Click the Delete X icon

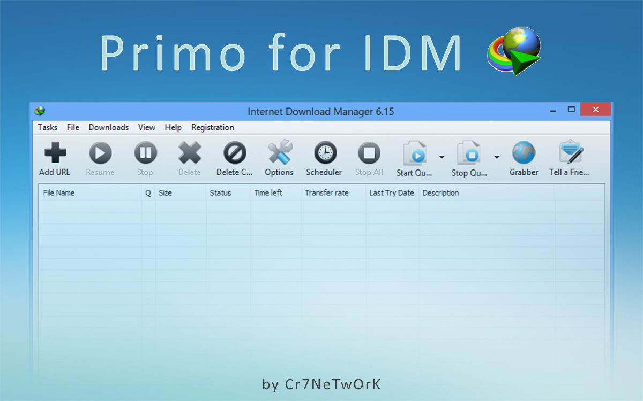point(190,153)
